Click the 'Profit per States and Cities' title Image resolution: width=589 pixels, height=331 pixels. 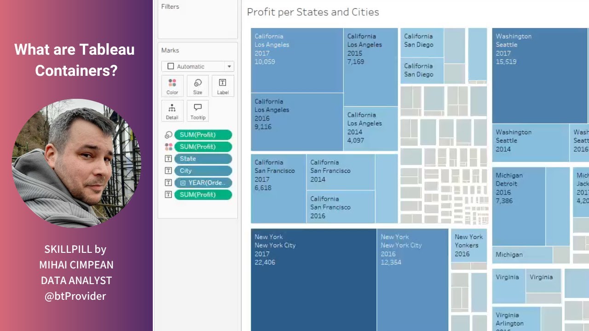[313, 12]
